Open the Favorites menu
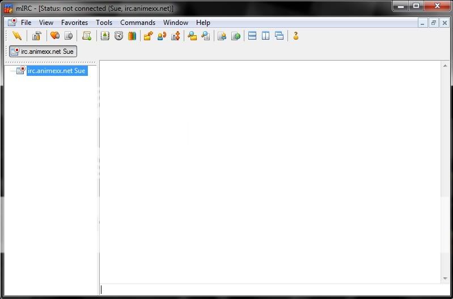The height and width of the screenshot is (299, 453). (x=74, y=23)
